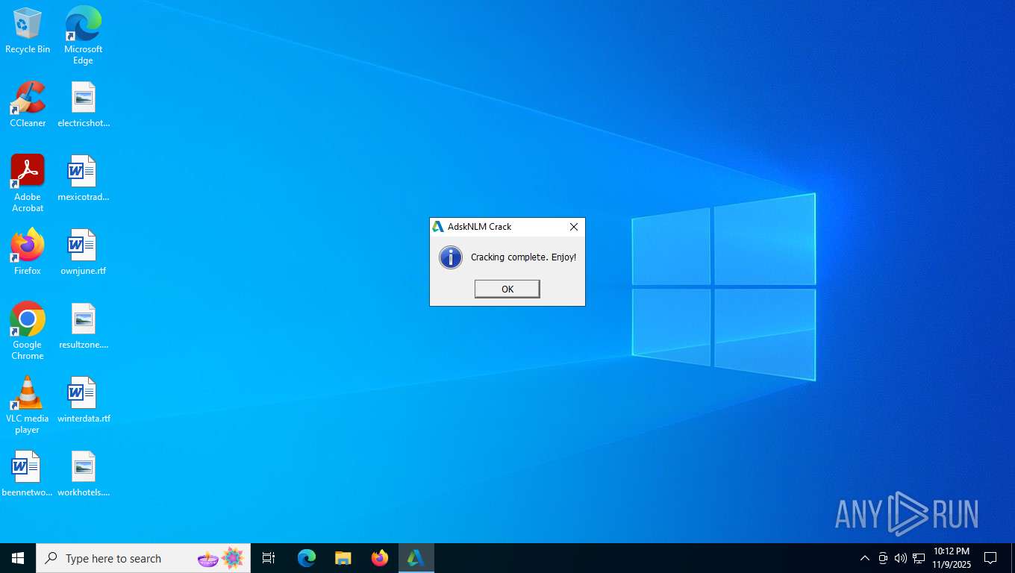The image size is (1015, 573).
Task: Select the Adobe Acrobat desktop shortcut
Action: pos(28,183)
